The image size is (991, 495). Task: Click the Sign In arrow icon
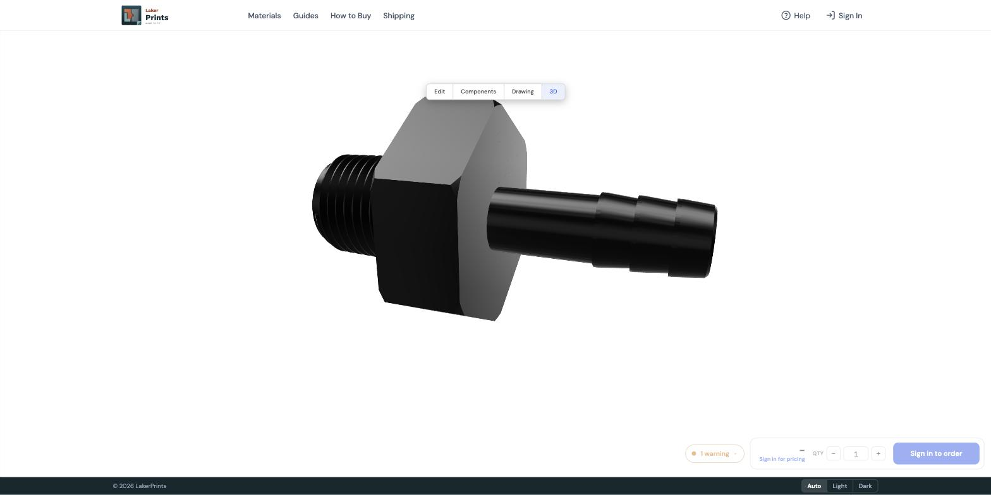click(x=830, y=15)
